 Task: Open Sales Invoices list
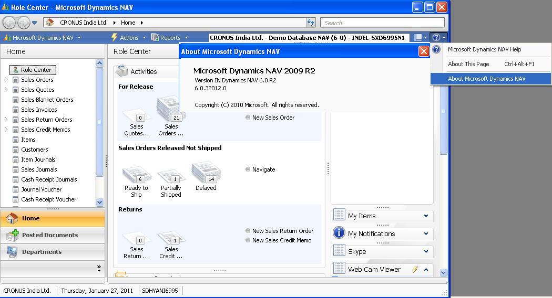tap(39, 110)
